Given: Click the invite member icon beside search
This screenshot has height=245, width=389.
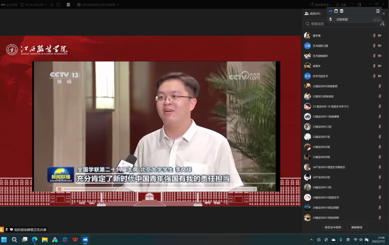Looking at the screenshot, I should [x=382, y=24].
